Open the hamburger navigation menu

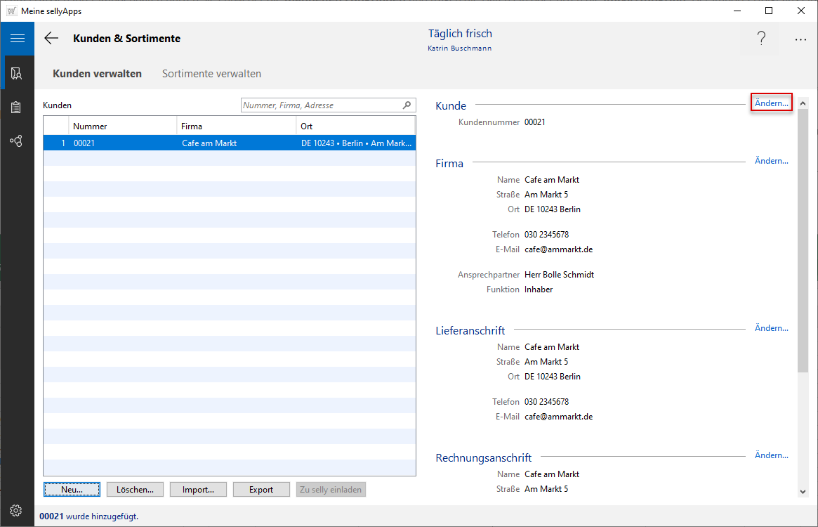pos(17,39)
